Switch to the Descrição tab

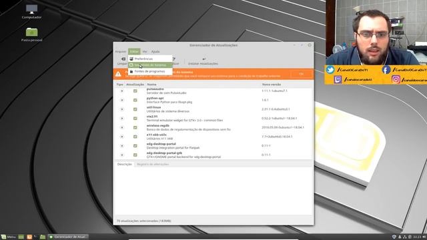point(125,164)
